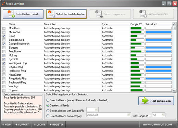The height and width of the screenshot is (128, 178).
Task: Check the My Yahoo feed checkbox
Action: click(4, 32)
